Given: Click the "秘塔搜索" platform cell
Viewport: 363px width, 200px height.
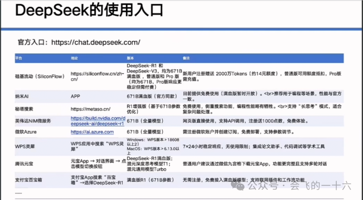Looking at the screenshot, I should [24, 109].
